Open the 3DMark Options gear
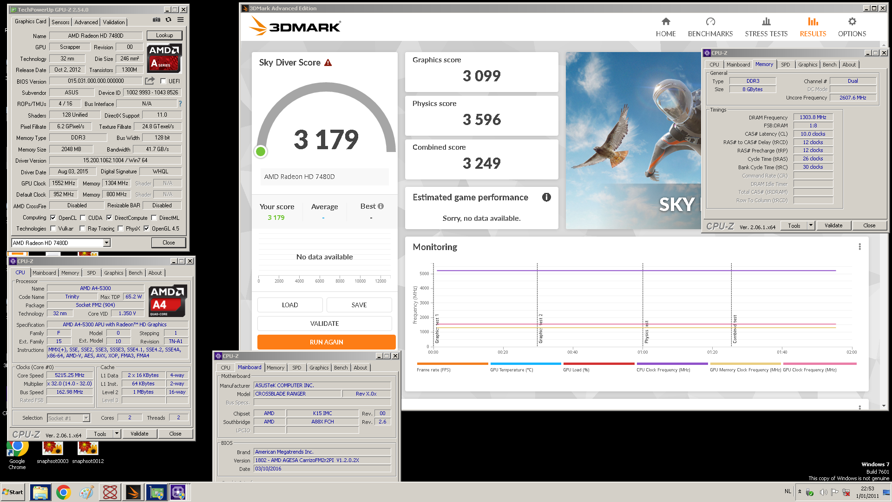 coord(852,27)
